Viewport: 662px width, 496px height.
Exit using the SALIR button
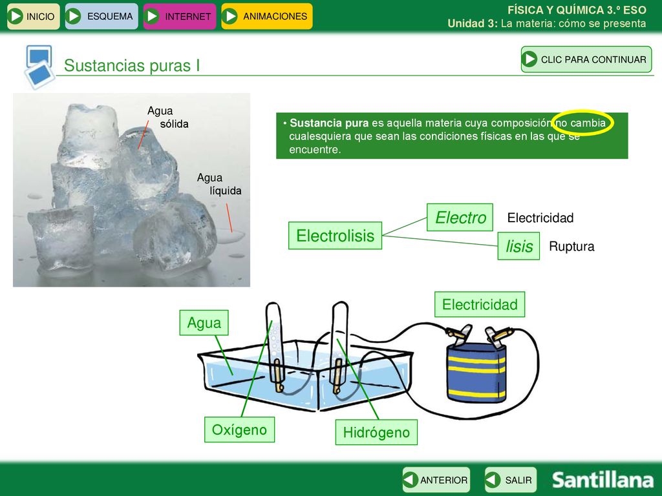click(511, 480)
